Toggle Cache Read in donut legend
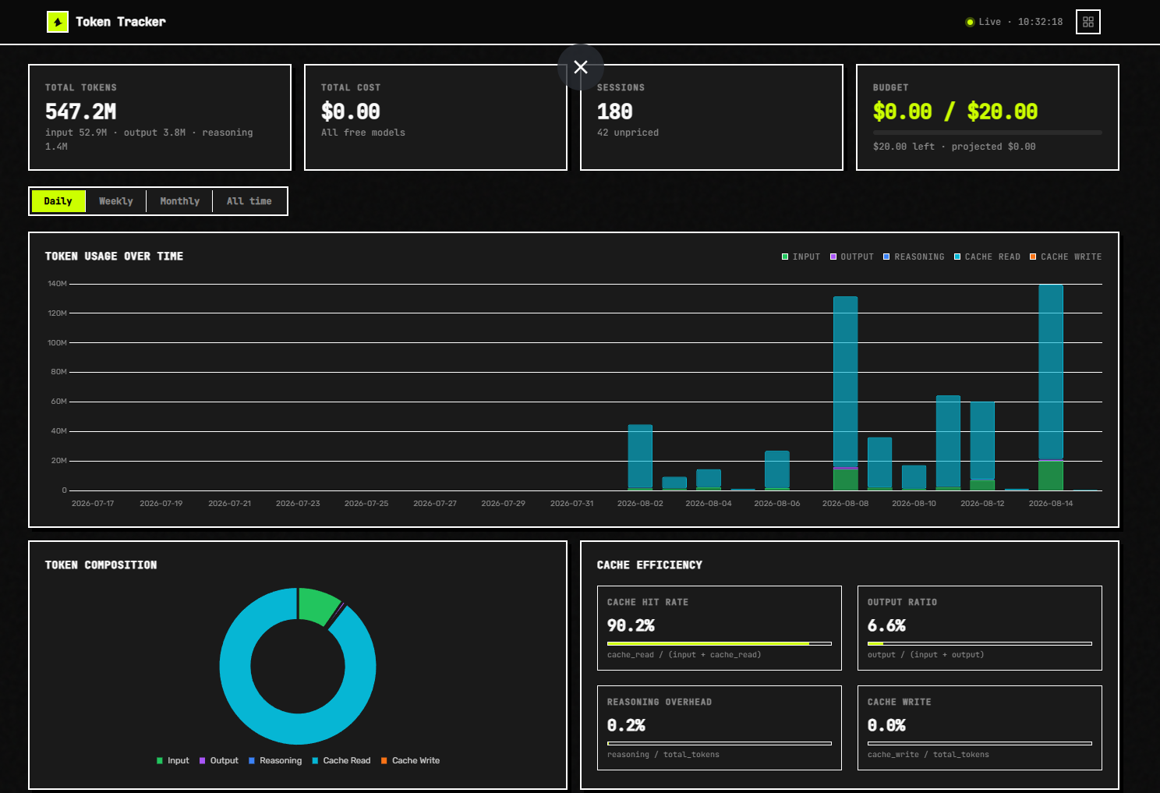 [341, 760]
